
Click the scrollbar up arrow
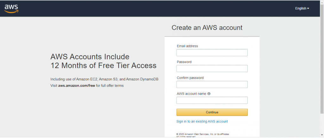pos(322,2)
